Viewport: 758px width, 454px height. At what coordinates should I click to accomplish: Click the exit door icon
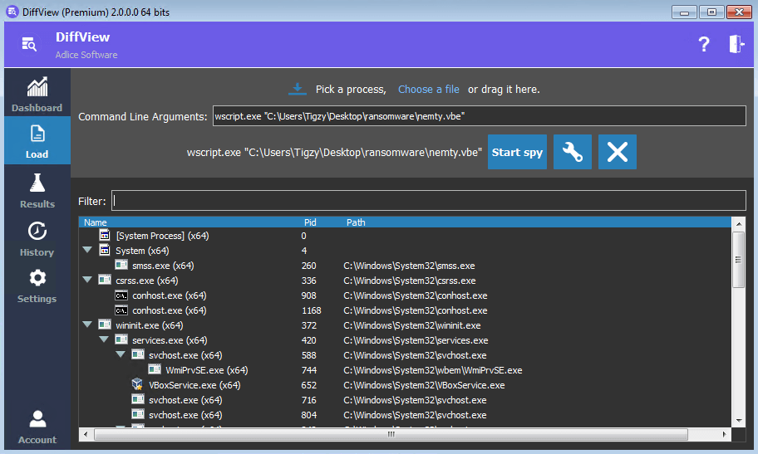point(736,45)
